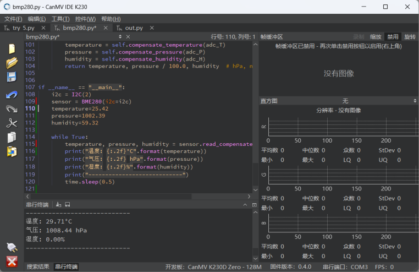Click on the temperature=25.42 code line
This screenshot has height=272, width=419.
pos(80,108)
